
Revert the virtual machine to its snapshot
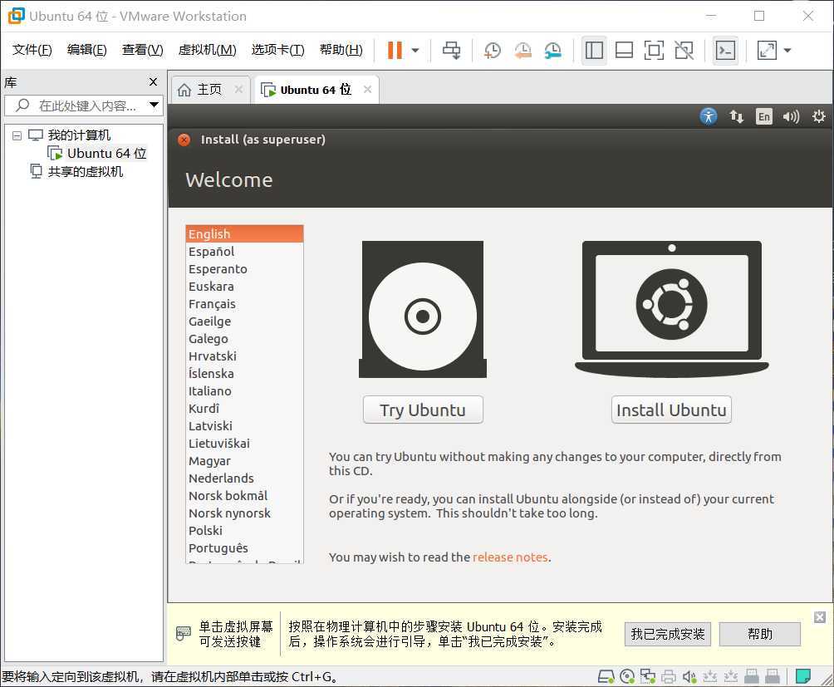tap(522, 51)
